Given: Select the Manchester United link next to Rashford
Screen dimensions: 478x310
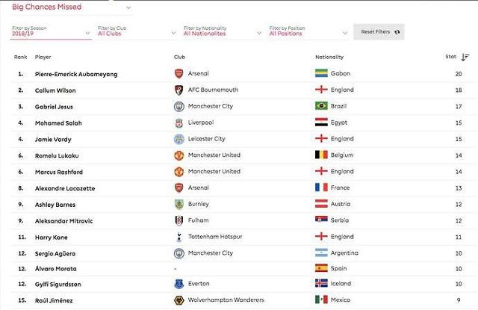Looking at the screenshot, I should (214, 172).
